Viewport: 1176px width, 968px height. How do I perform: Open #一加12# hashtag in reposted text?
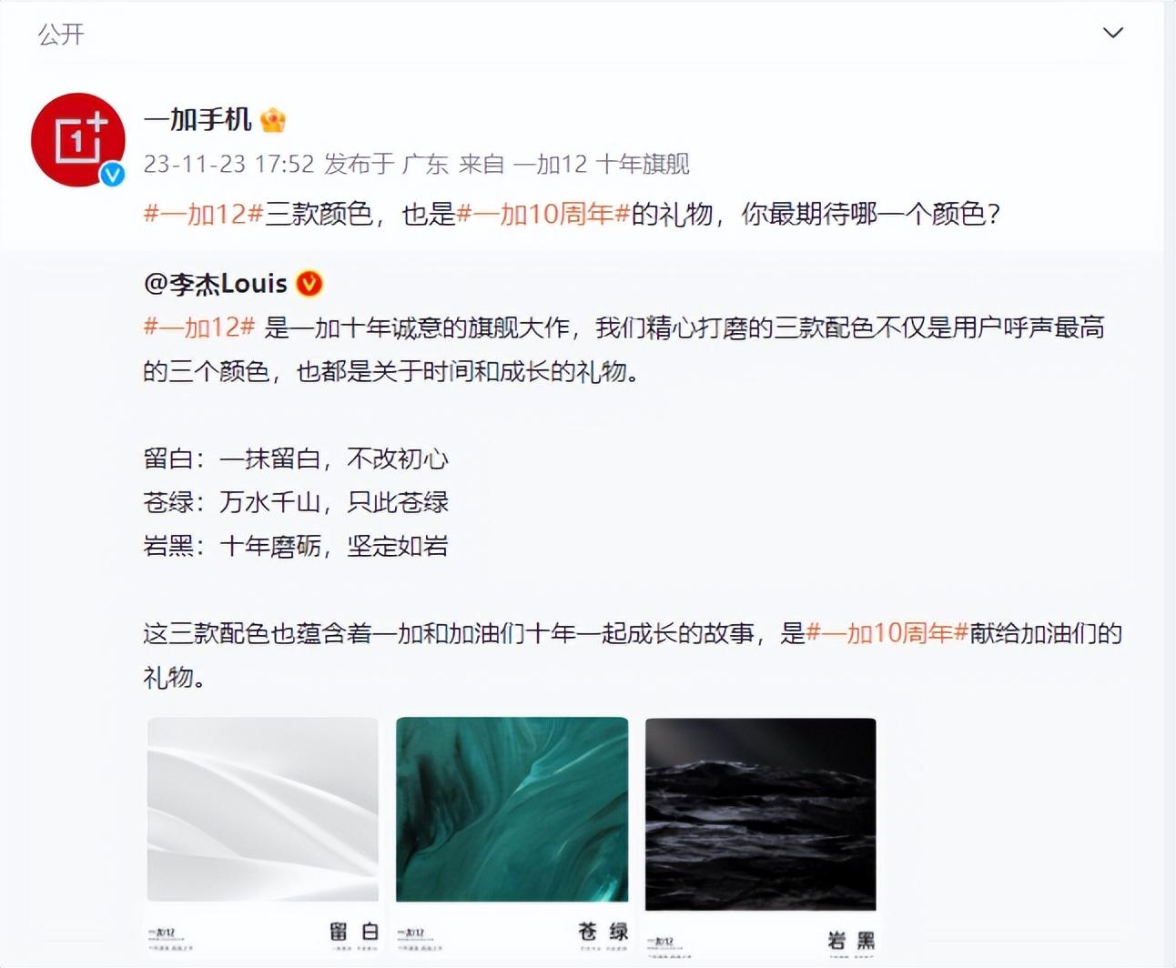[x=199, y=328]
